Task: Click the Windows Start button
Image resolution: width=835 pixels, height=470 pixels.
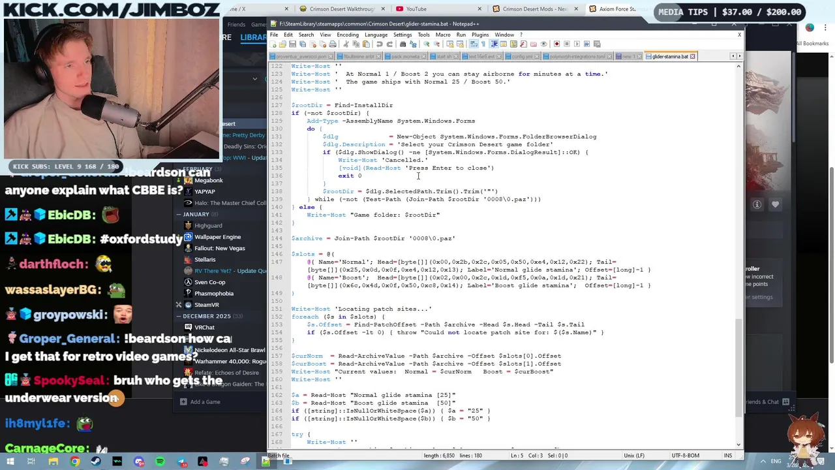Action: click(x=10, y=462)
